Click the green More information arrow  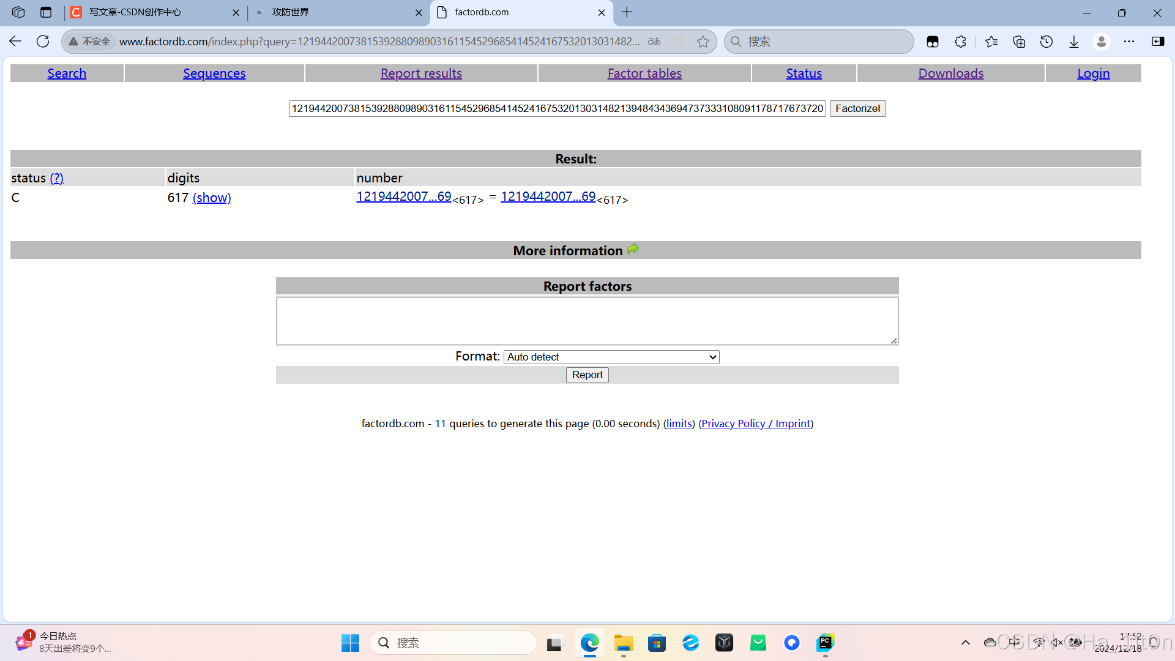click(x=633, y=250)
